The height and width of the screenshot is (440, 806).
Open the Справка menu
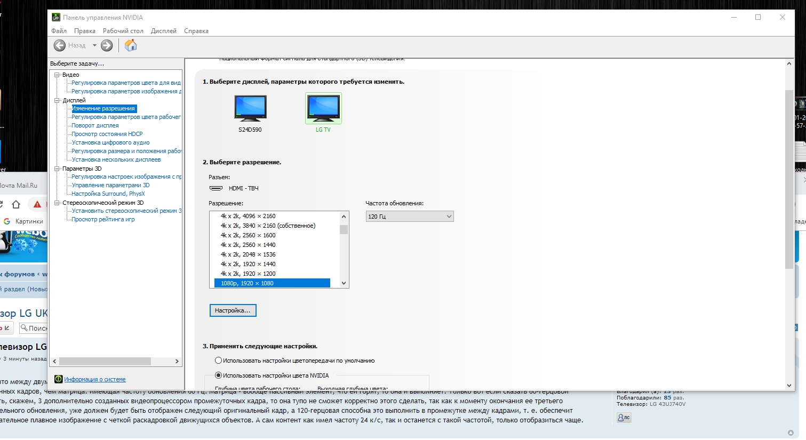click(x=196, y=31)
